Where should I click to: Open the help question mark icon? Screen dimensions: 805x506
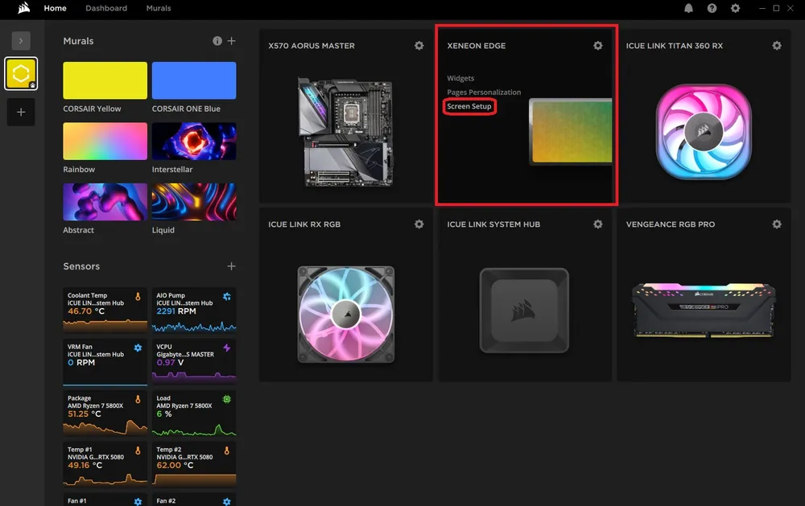pyautogui.click(x=712, y=8)
